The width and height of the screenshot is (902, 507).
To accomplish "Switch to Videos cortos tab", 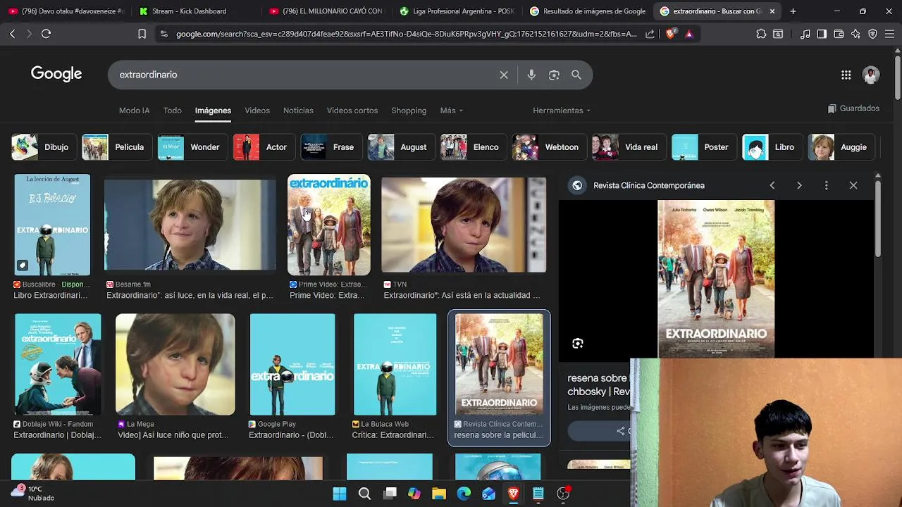I will click(352, 111).
